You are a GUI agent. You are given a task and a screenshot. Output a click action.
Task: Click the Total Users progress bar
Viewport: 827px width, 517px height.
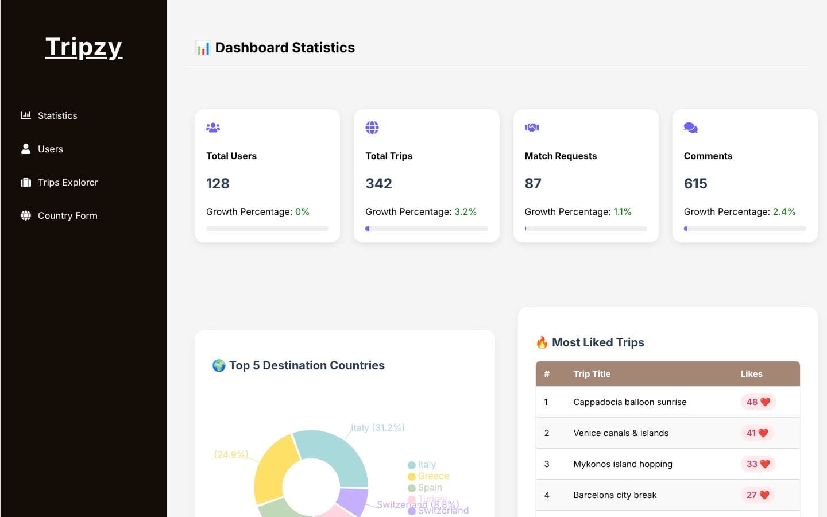pyautogui.click(x=267, y=229)
